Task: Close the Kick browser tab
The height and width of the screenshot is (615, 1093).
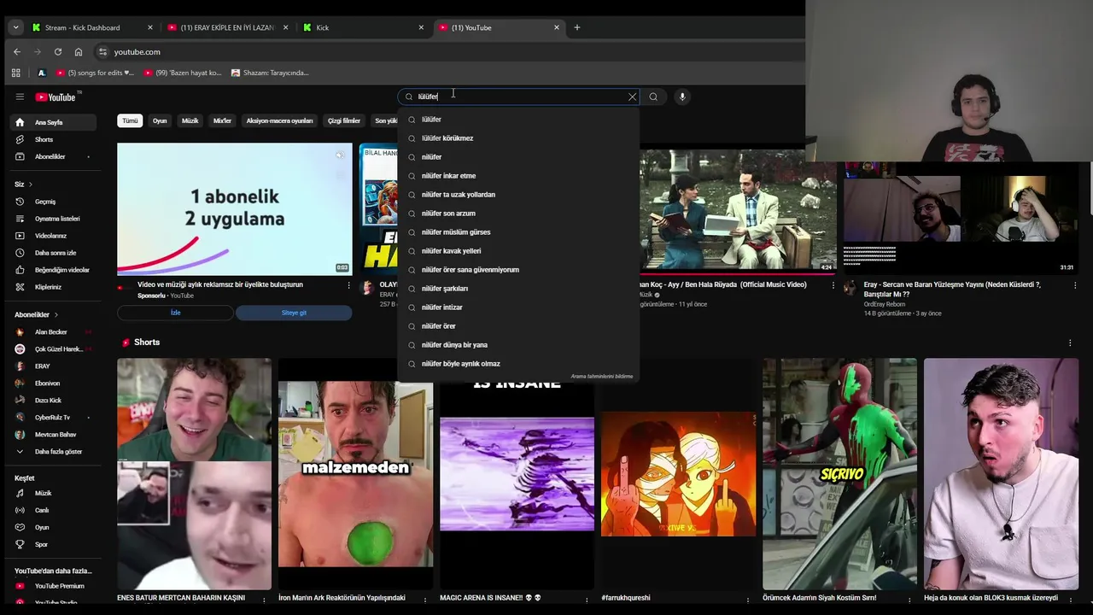Action: [421, 27]
